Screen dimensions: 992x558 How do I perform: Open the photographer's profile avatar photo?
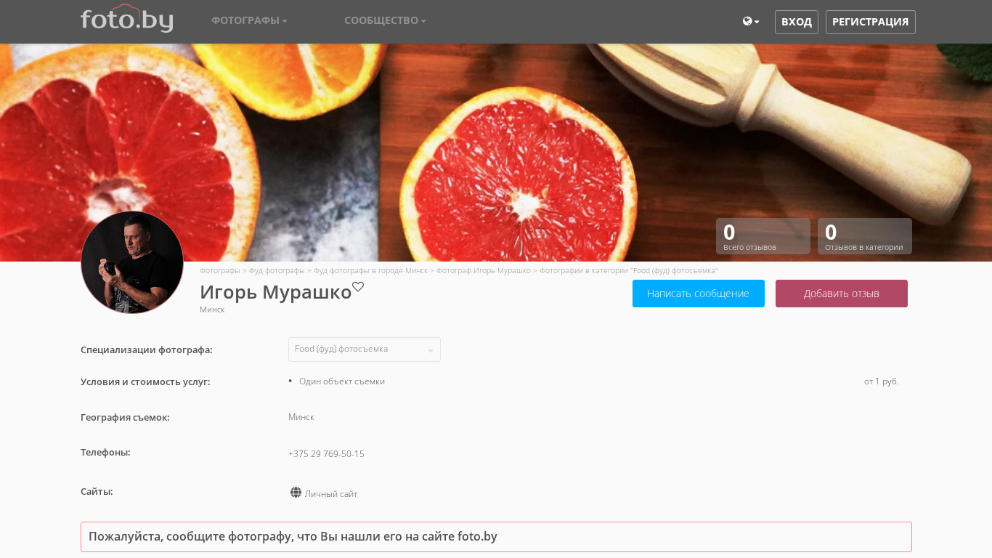tap(132, 262)
